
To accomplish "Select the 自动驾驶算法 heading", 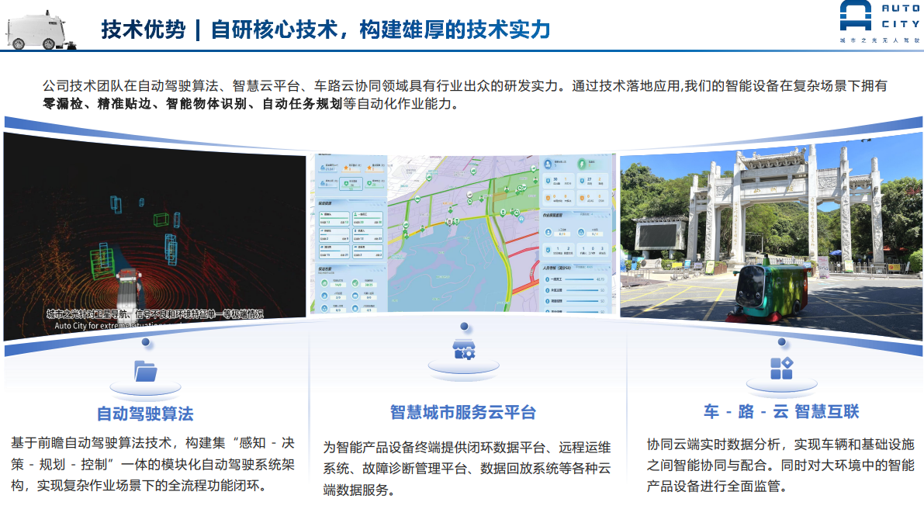I will point(145,414).
